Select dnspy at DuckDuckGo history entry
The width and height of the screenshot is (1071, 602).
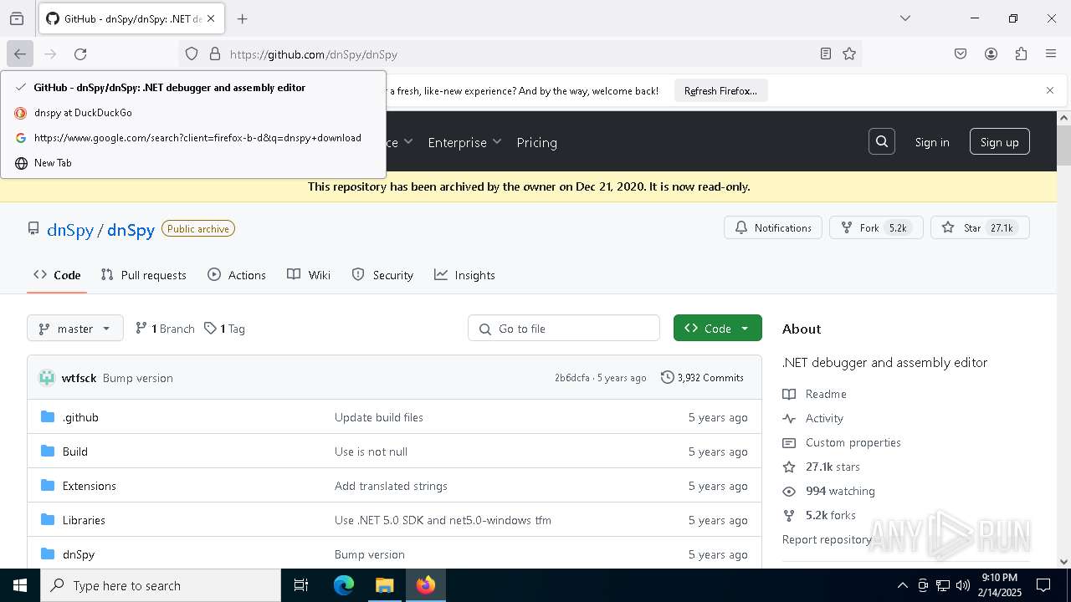[193, 113]
